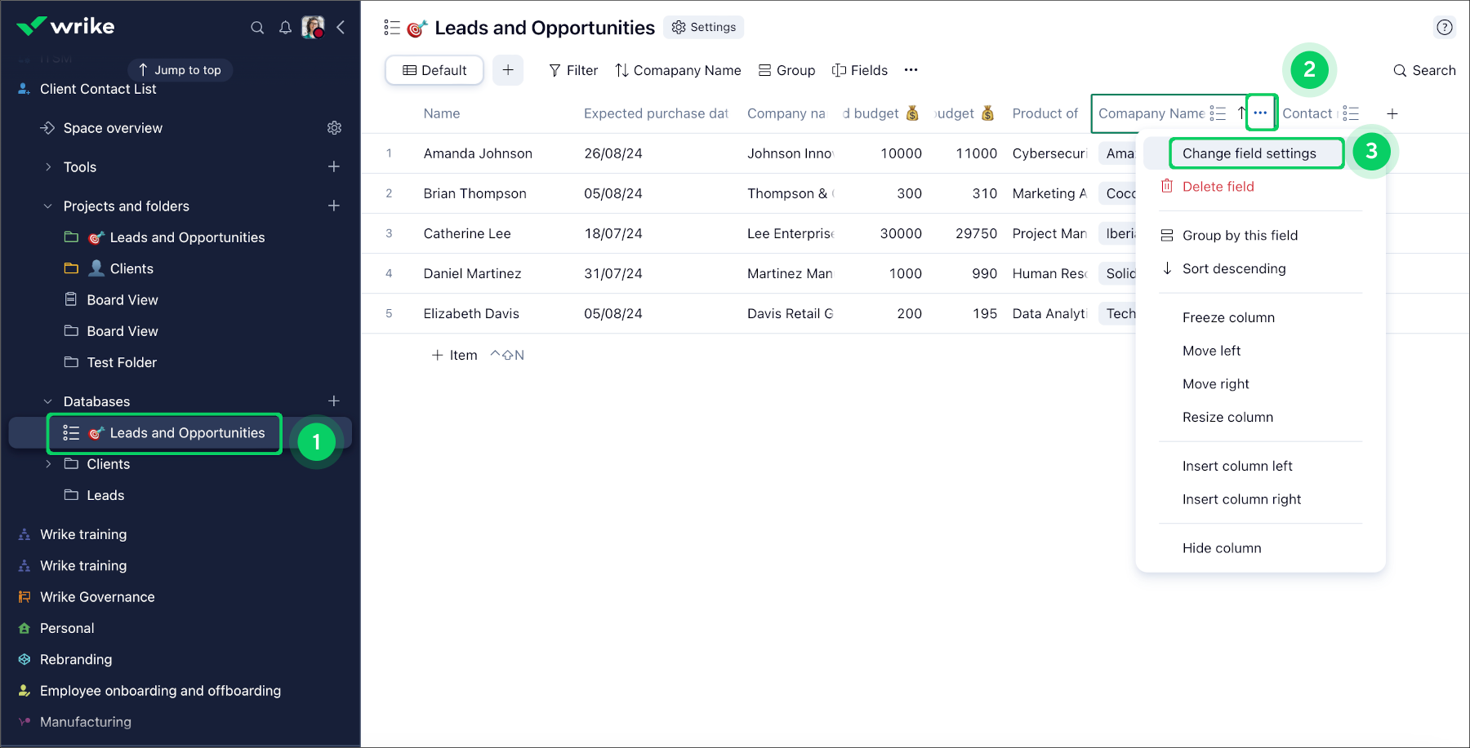Open the database Settings button
The height and width of the screenshot is (748, 1470).
click(x=703, y=28)
